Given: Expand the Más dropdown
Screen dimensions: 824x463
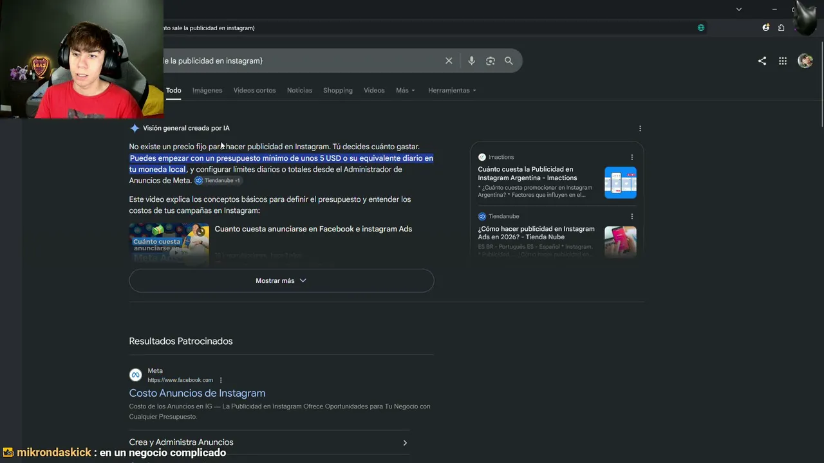Looking at the screenshot, I should (x=406, y=91).
